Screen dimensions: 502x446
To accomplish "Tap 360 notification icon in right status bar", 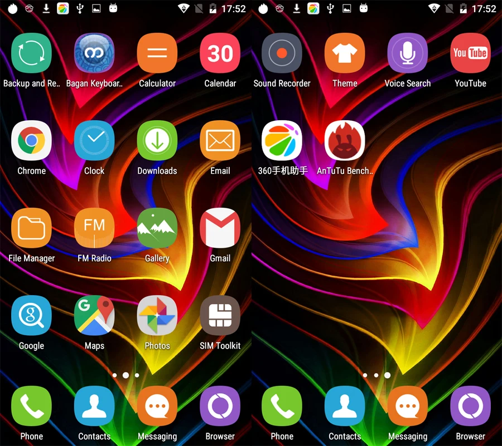I will pos(313,8).
